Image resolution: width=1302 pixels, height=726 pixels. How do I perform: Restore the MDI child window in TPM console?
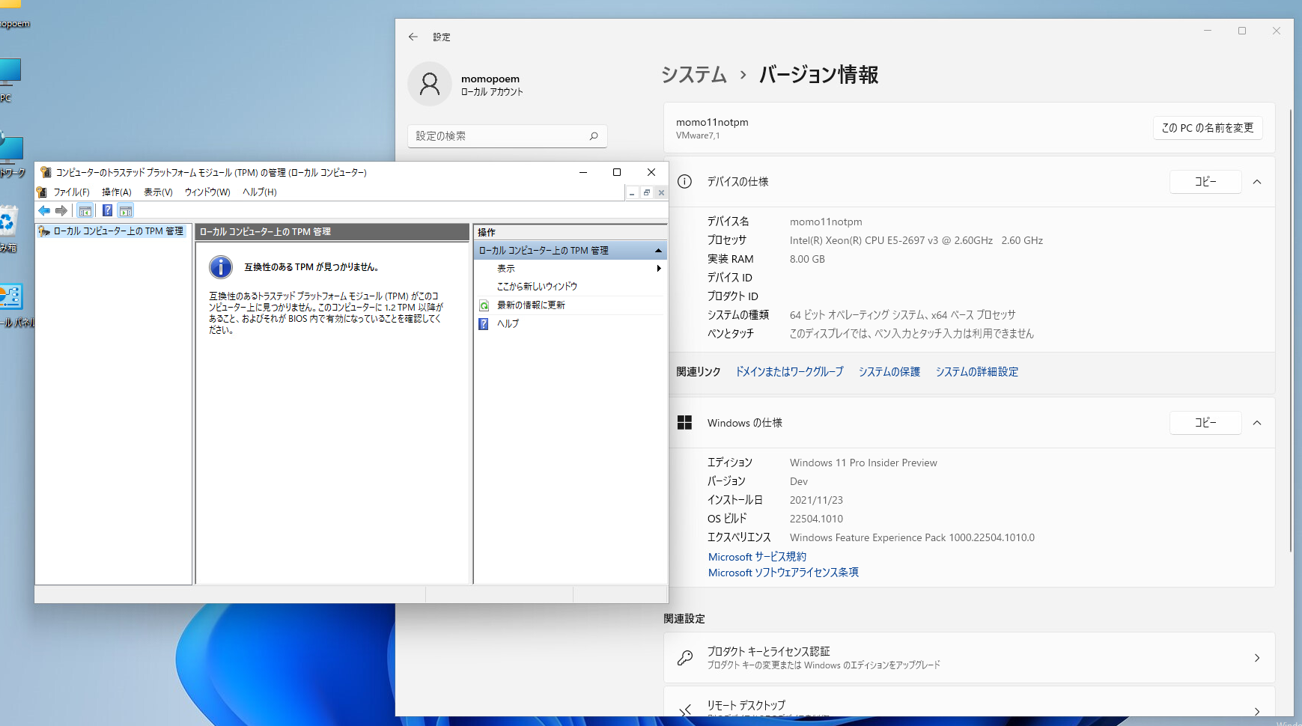(647, 193)
